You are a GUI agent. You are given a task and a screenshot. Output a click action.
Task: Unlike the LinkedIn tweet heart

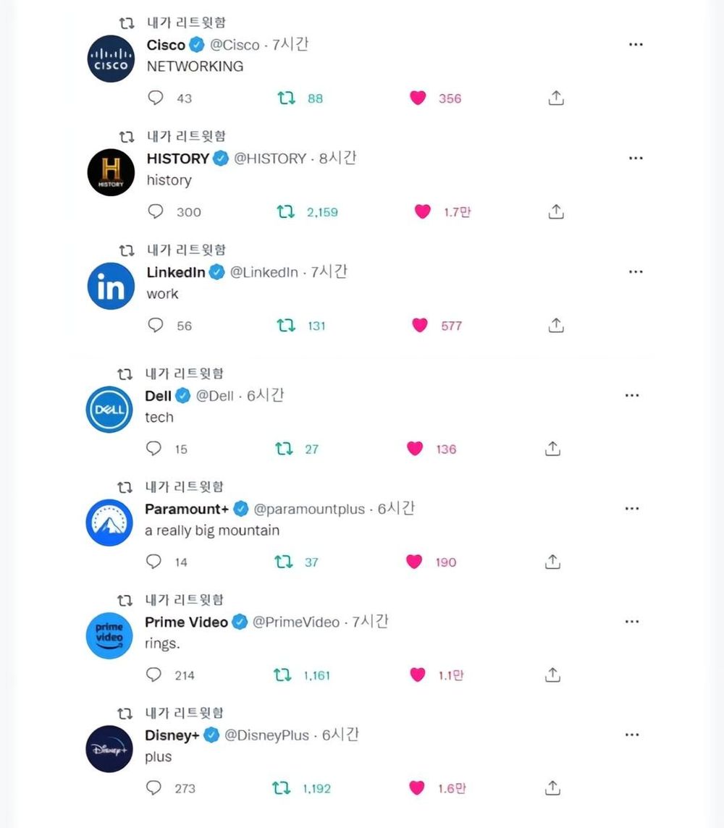coord(420,325)
